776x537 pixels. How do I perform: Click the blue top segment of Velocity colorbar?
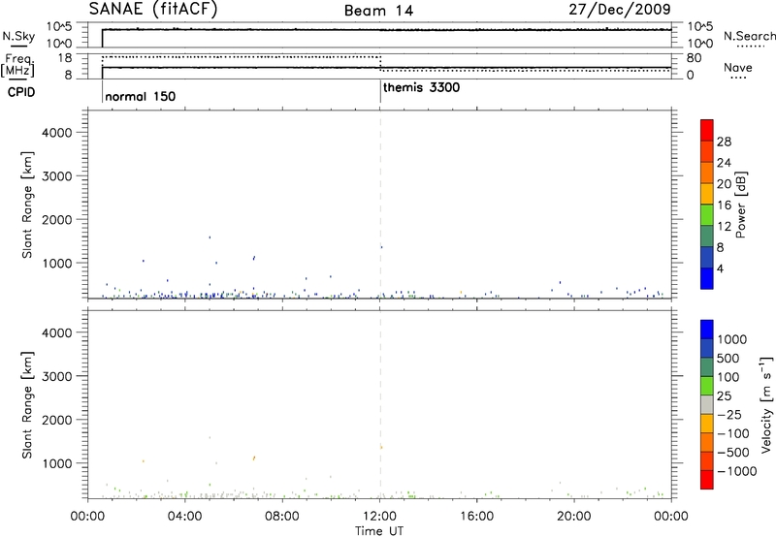point(707,330)
